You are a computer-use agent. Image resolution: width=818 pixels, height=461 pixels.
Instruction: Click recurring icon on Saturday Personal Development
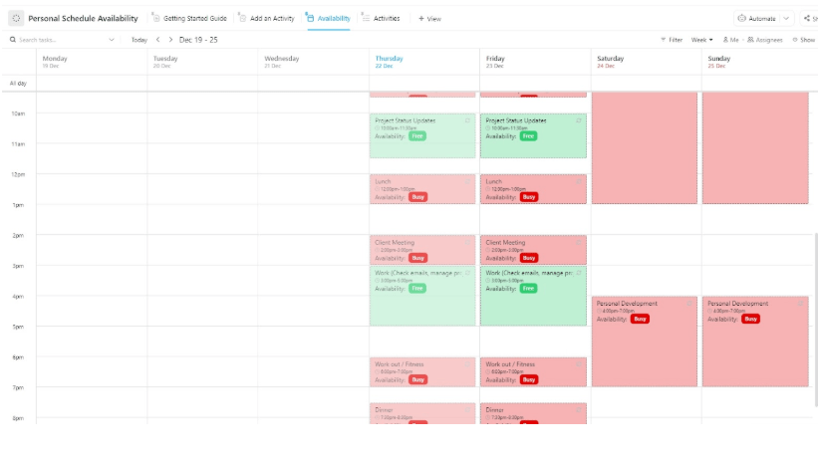coord(689,304)
